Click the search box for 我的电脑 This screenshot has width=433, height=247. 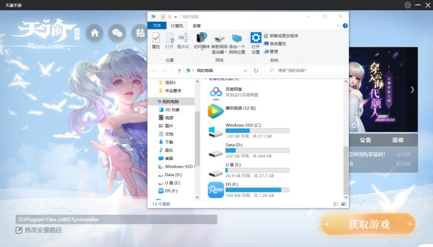coord(305,71)
